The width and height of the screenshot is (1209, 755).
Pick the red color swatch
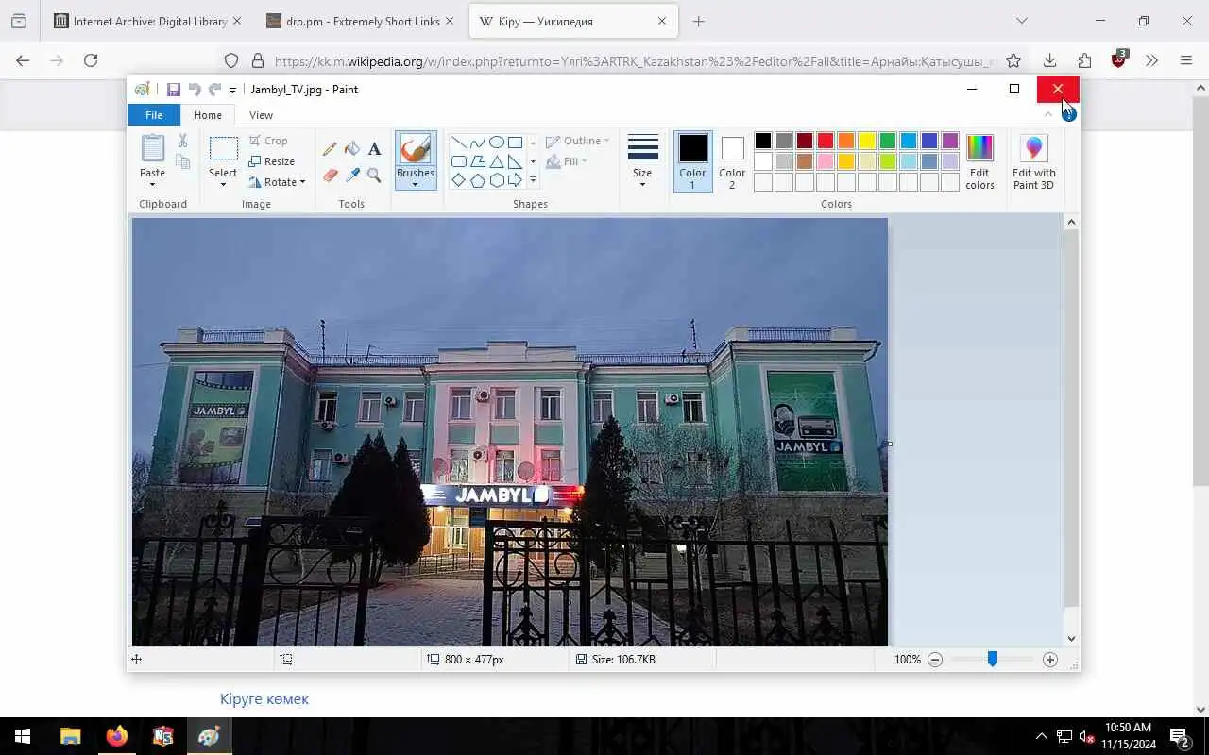pyautogui.click(x=826, y=141)
